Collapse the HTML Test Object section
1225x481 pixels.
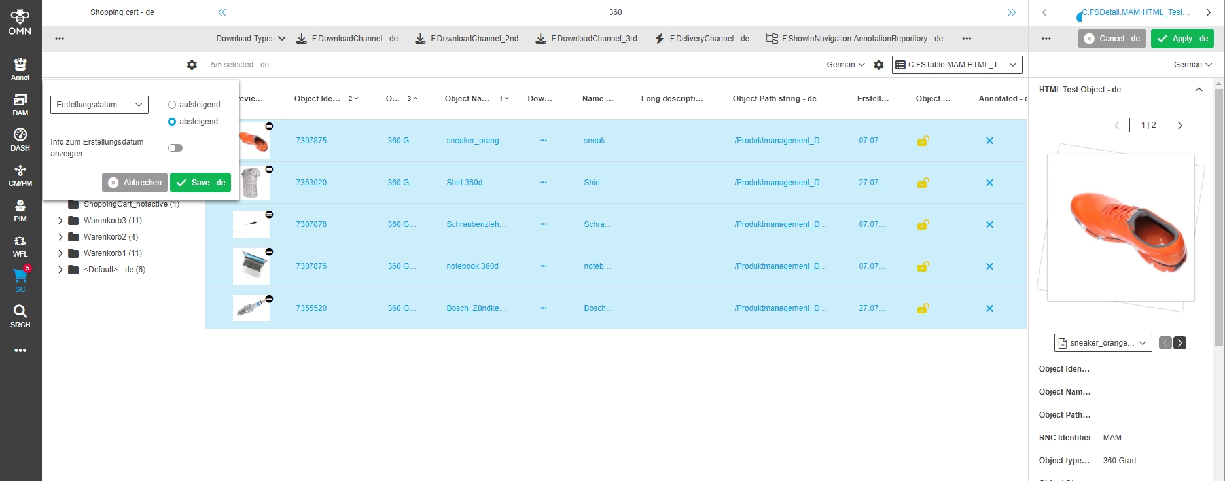pos(1198,90)
